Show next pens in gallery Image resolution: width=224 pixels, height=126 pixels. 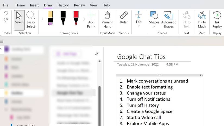coord(84,19)
